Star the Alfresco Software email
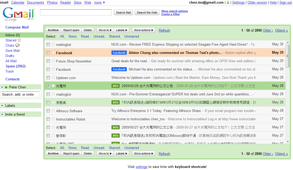293x170 pixels. click(53, 111)
